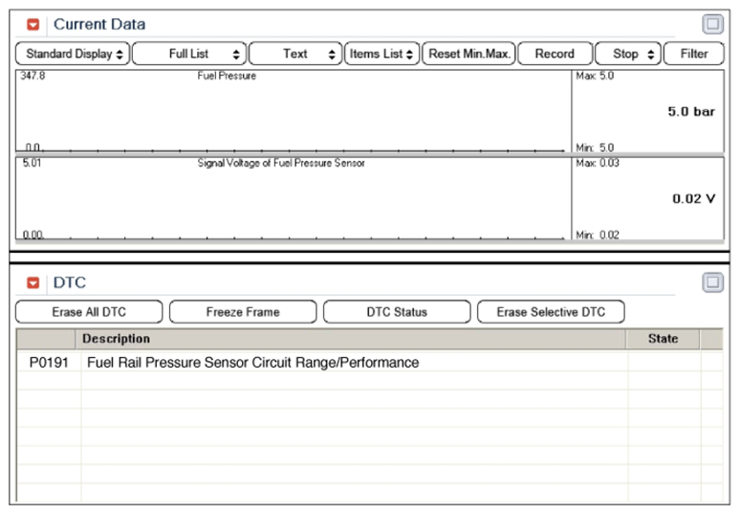Viewport: 740px width, 514px height.
Task: Select Signal Voltage of Fuel Pressure Sensor label
Action: click(x=281, y=163)
